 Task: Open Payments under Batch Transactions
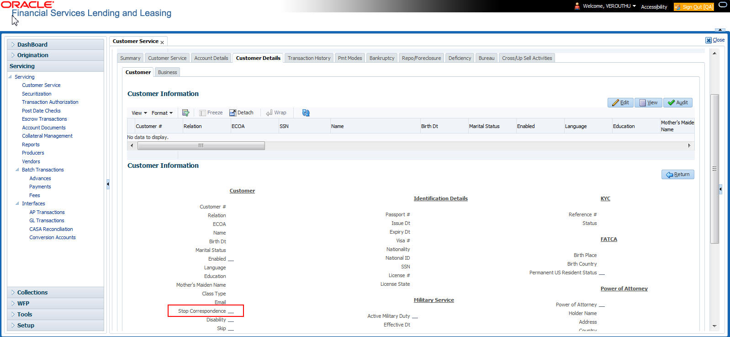40,187
